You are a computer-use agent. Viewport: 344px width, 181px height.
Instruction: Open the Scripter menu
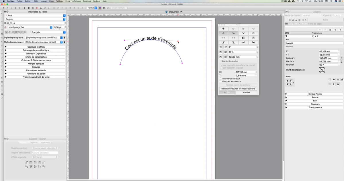click(x=97, y=1)
